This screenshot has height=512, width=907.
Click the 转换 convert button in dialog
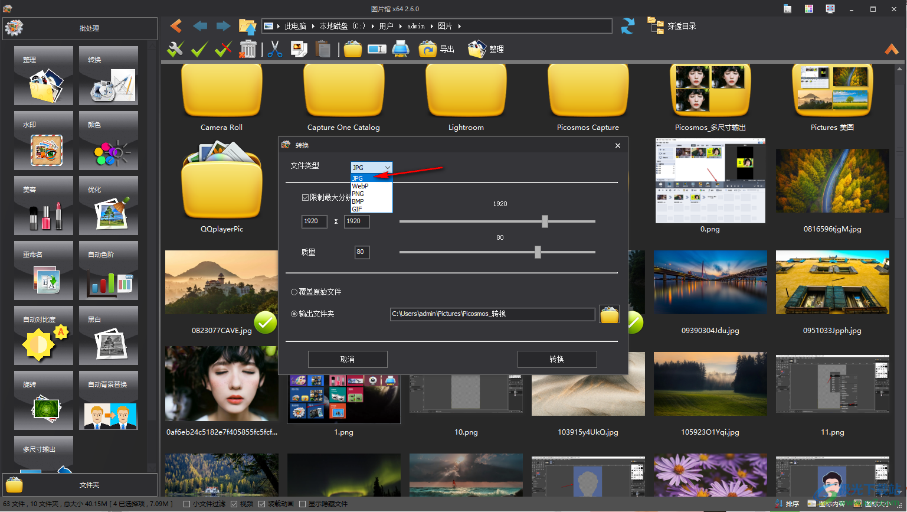557,359
